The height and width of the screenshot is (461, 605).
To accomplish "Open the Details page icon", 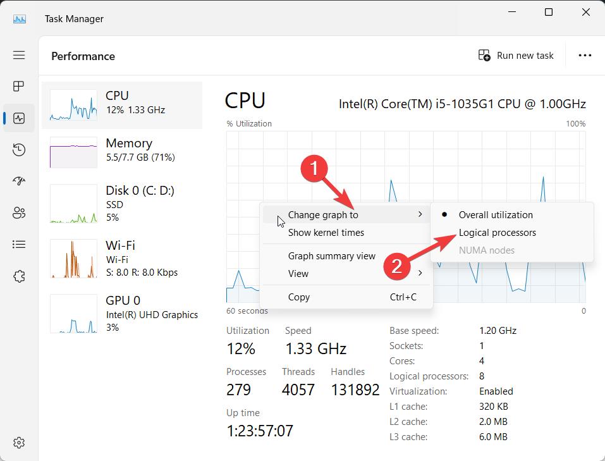I will click(19, 244).
